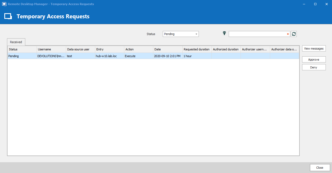Sort by the Username column header
The width and height of the screenshot is (332, 173).
[51, 49]
